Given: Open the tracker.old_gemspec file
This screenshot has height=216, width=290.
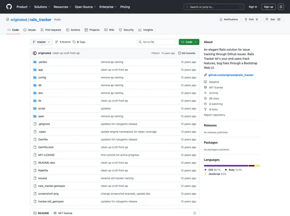Looking at the screenshot, I should [x=51, y=202].
